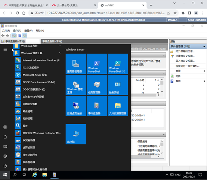This screenshot has width=207, height=180.
Task: Select 事件查看器 (本地) tree node
Action: (x=15, y=42)
